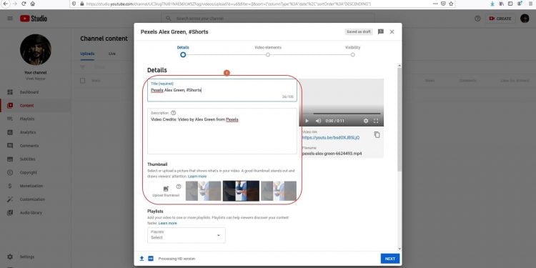Go to the Details step circle
The width and height of the screenshot is (536, 268).
(x=183, y=55)
